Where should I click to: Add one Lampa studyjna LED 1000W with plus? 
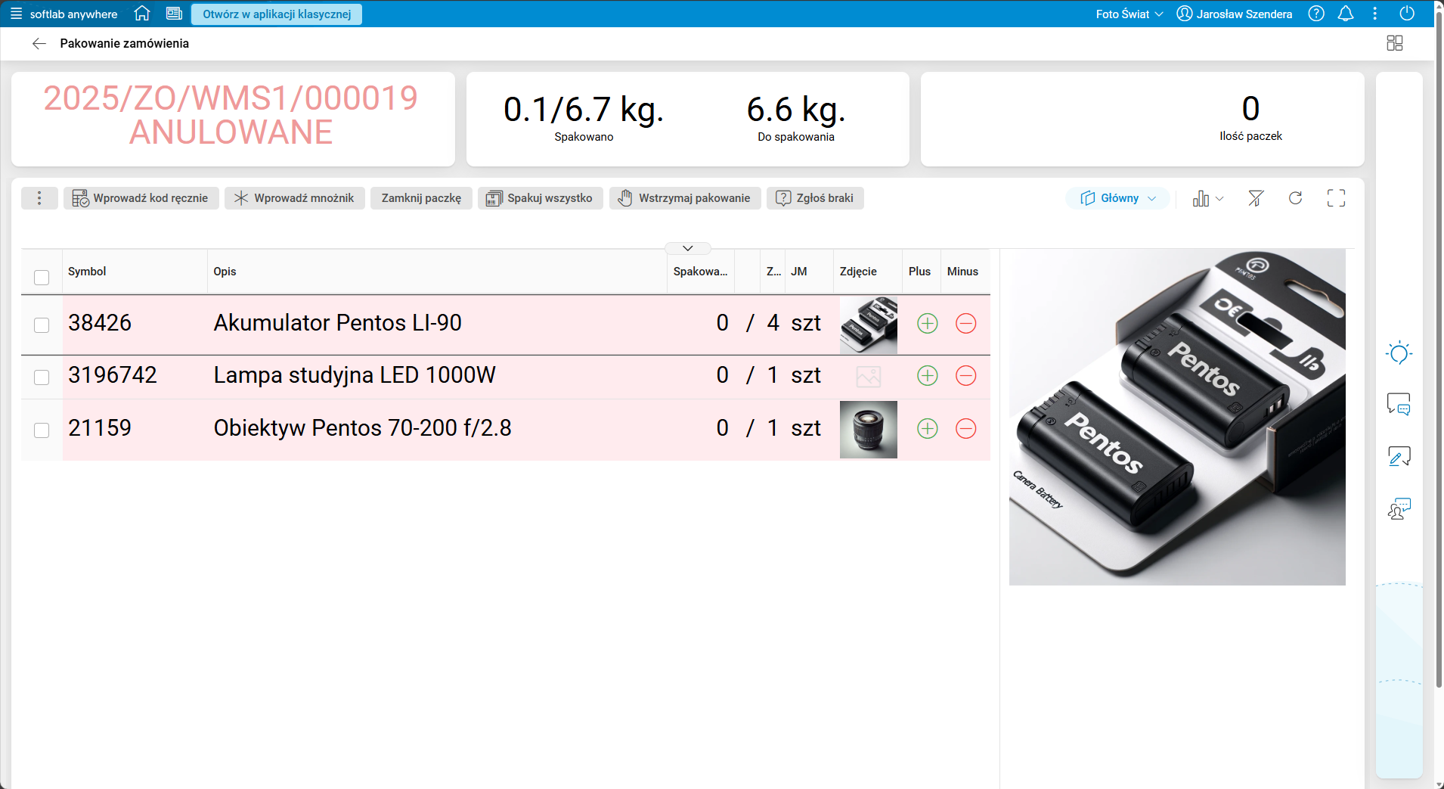pyautogui.click(x=927, y=376)
